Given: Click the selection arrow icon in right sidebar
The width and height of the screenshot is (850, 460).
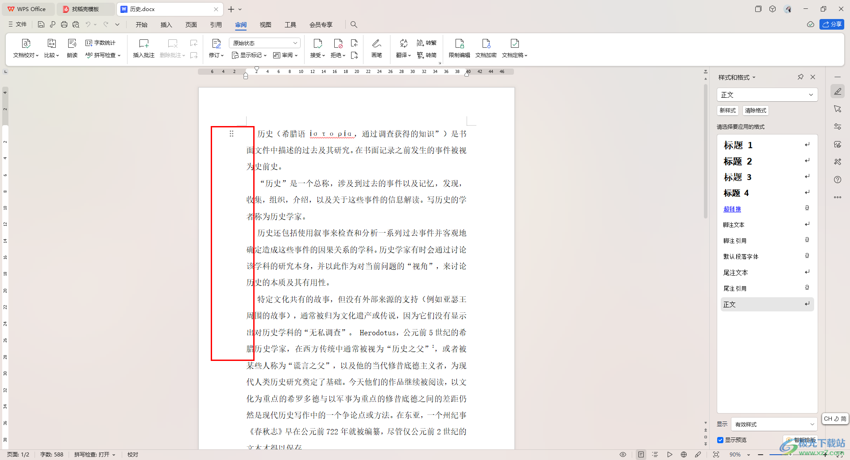Looking at the screenshot, I should [838, 109].
